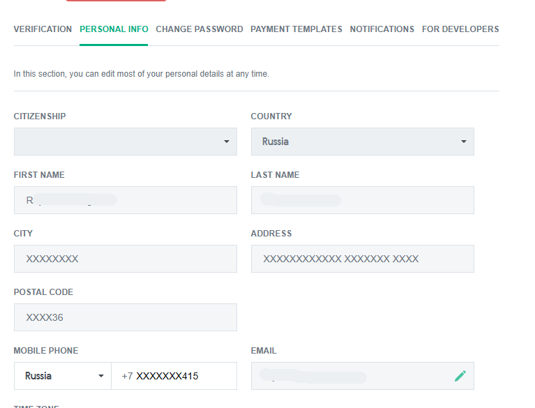Select the Address input field
This screenshot has width=535, height=408.
pyautogui.click(x=362, y=259)
